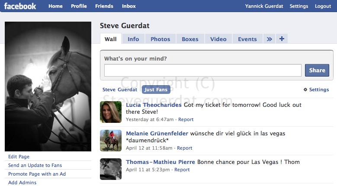The image size is (337, 186).
Task: Report Lucia Theocharides's post
Action: [x=186, y=119]
